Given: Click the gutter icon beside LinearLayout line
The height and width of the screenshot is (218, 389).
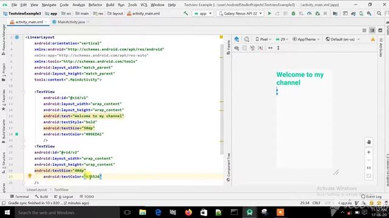Looking at the screenshot, I should tap(17, 38).
